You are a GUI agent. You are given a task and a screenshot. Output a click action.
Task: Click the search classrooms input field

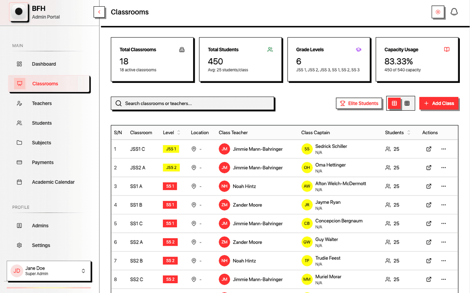click(x=193, y=103)
